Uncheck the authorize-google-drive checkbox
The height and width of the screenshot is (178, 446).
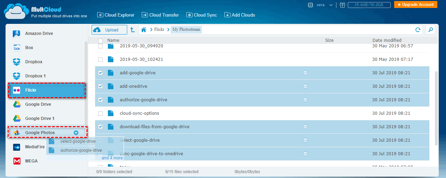(101, 100)
